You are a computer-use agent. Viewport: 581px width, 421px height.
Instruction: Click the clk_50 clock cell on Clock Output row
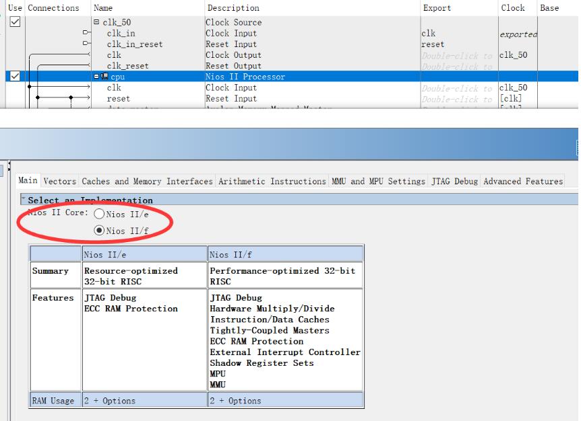[x=513, y=55]
